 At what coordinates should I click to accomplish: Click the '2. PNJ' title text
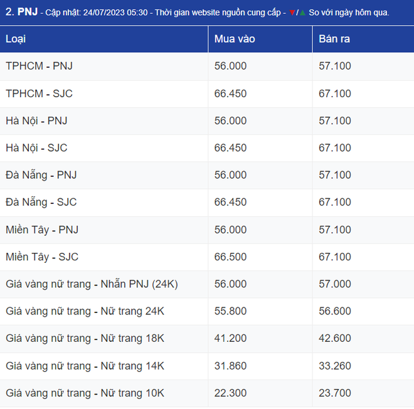[x=22, y=12]
